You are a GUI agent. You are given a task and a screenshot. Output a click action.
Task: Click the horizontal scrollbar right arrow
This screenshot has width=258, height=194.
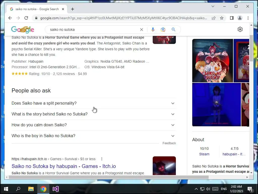[247, 177]
